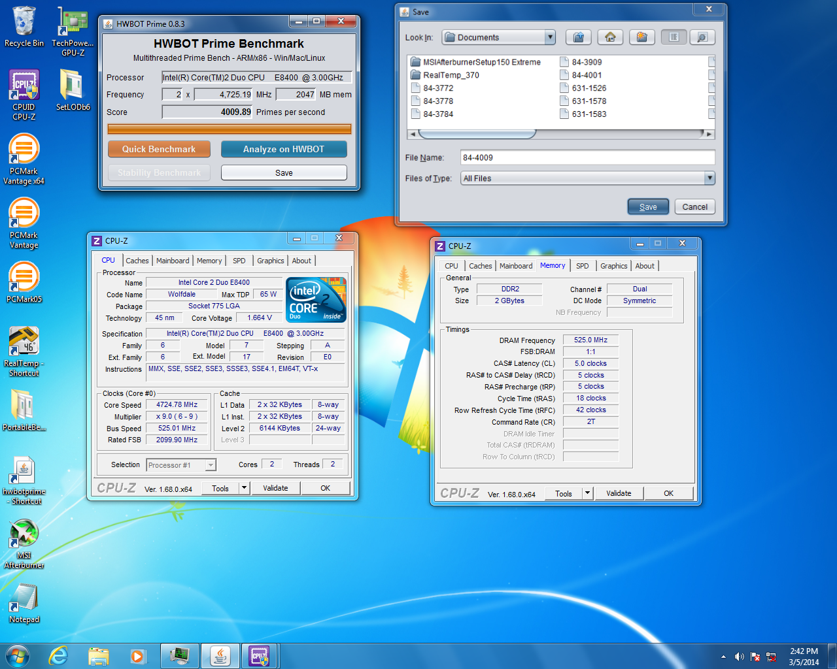This screenshot has width=837, height=669.
Task: Select the hwbotprime Shortcut desktop icon
Action: [24, 481]
